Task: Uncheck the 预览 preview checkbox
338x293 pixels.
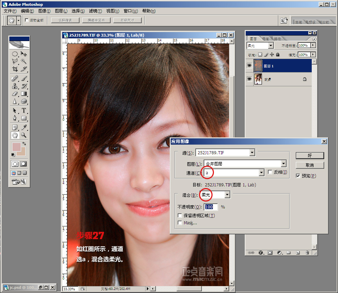Action: pyautogui.click(x=298, y=176)
